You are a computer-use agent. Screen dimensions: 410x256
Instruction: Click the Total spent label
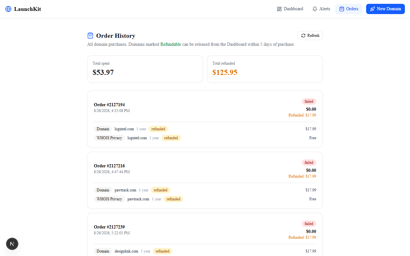101,63
